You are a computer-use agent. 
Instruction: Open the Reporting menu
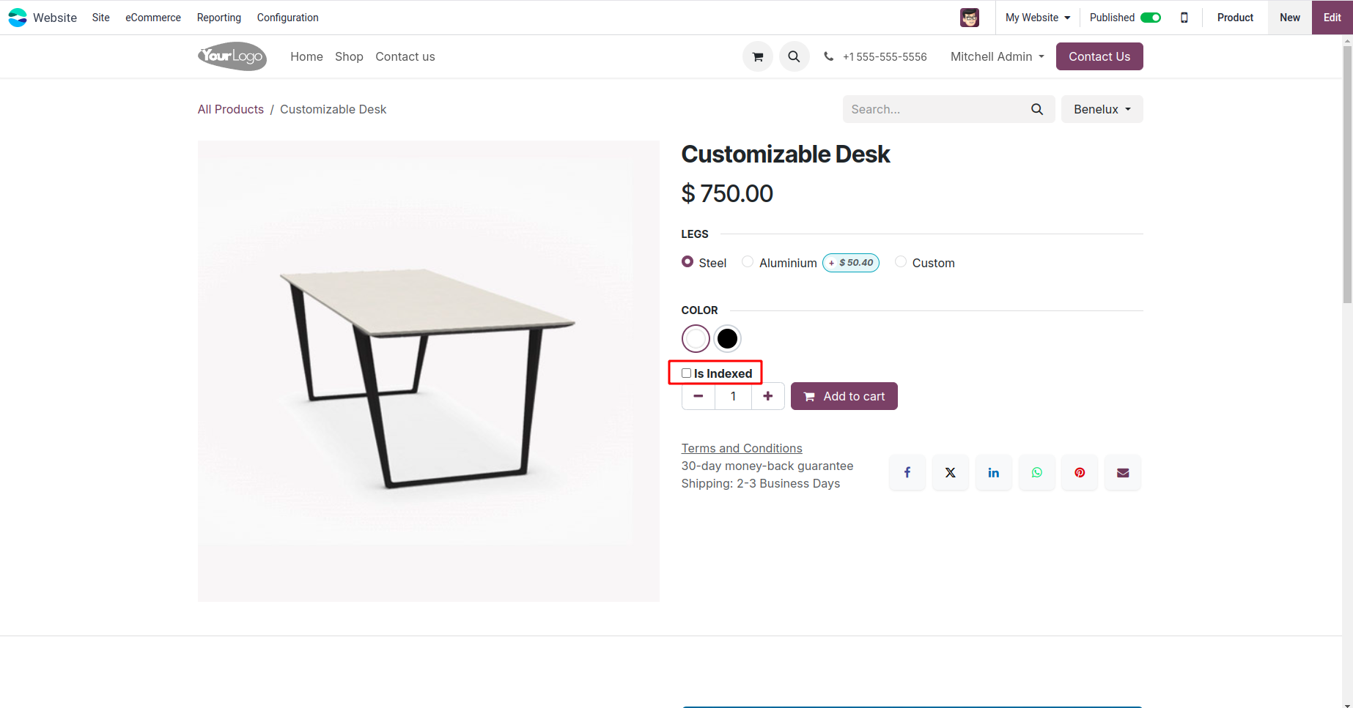(x=219, y=18)
